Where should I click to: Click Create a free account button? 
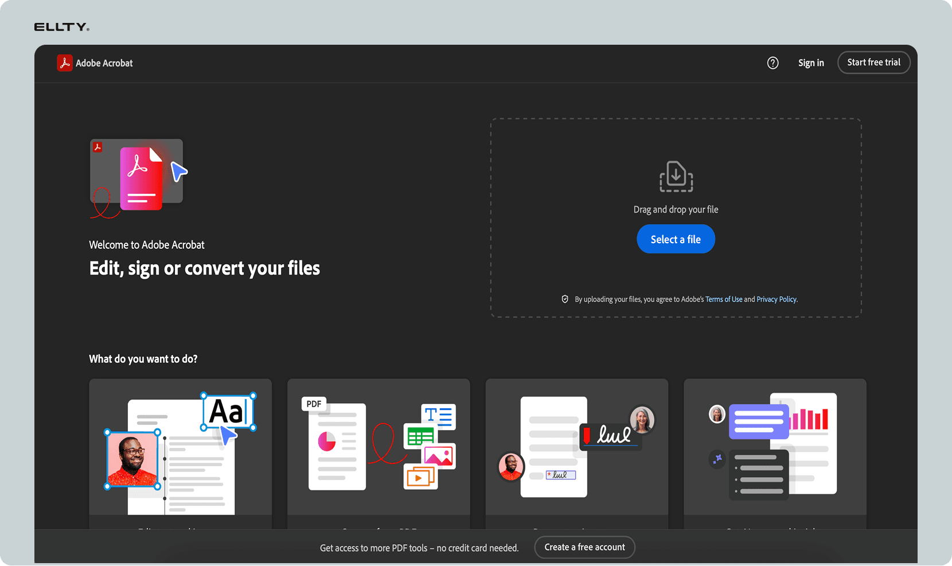584,547
